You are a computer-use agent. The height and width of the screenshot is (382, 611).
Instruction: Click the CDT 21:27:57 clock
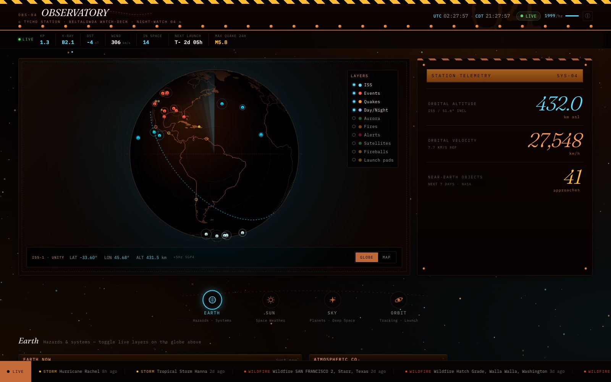click(x=493, y=16)
